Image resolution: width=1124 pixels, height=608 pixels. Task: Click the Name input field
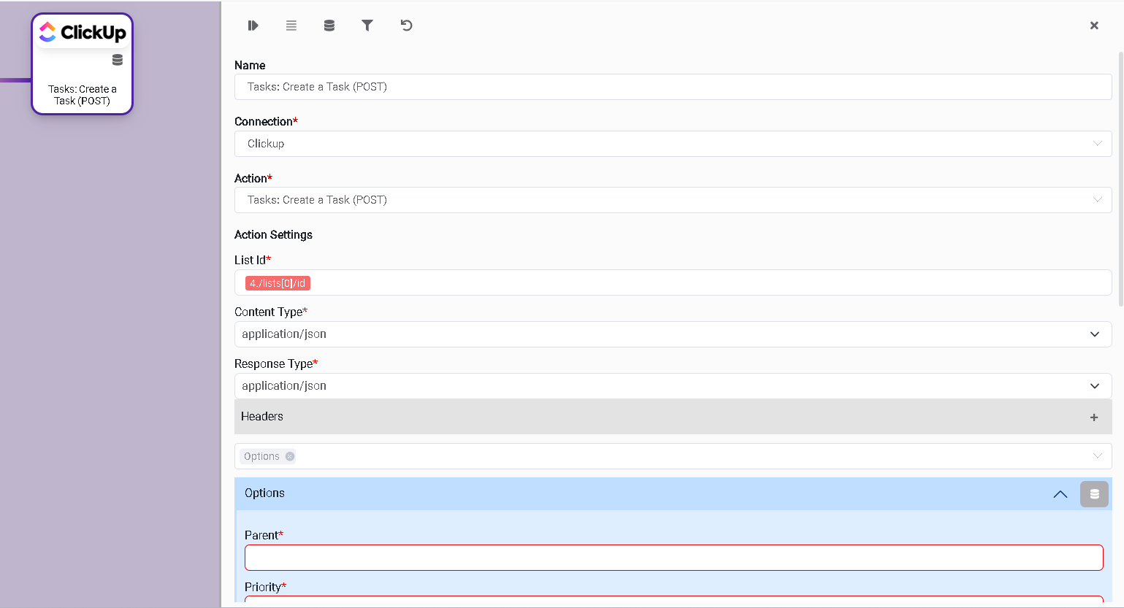[x=672, y=87]
